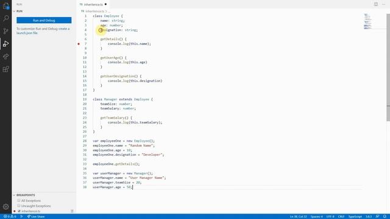Open the editor More Actions ellipsis
390x219 pixels.
click(x=383, y=4)
